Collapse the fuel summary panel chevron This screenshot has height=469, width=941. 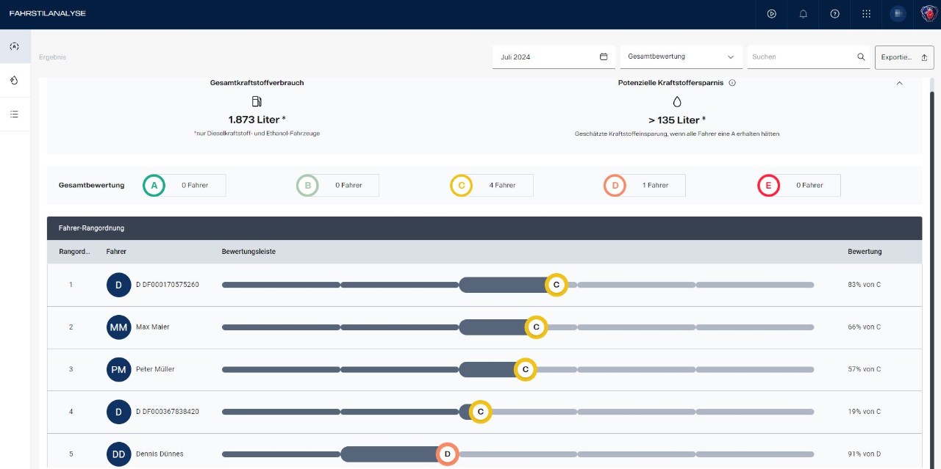899,83
